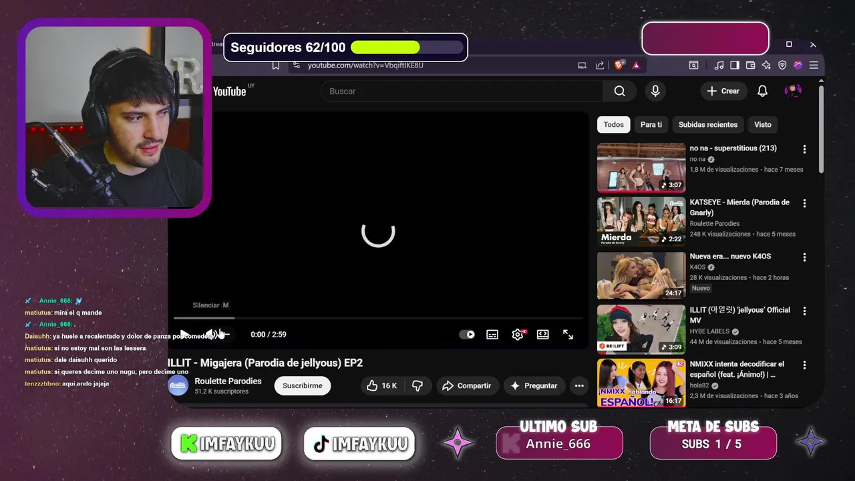Play the video with the play button
Image resolution: width=855 pixels, height=481 pixels.
pyautogui.click(x=184, y=334)
